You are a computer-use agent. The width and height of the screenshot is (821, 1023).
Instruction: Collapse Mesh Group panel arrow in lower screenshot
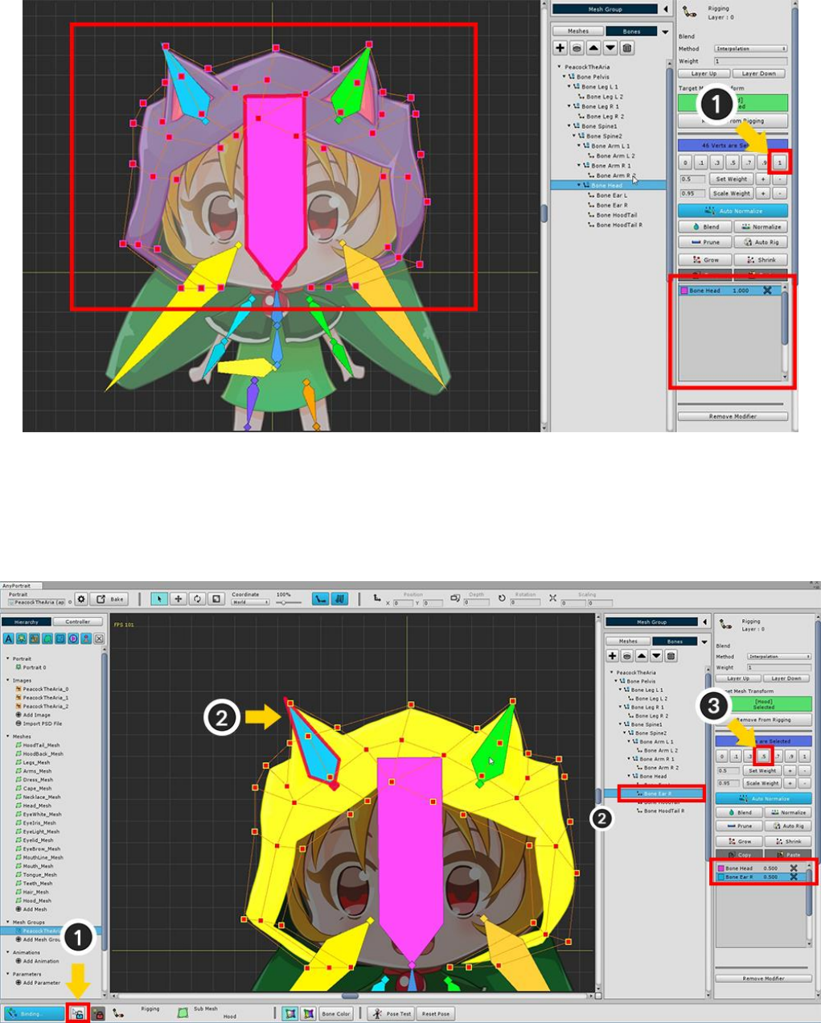coord(704,622)
